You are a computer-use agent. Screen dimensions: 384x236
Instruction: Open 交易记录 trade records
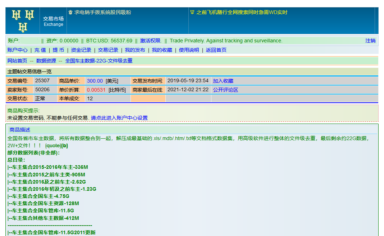(x=108, y=50)
